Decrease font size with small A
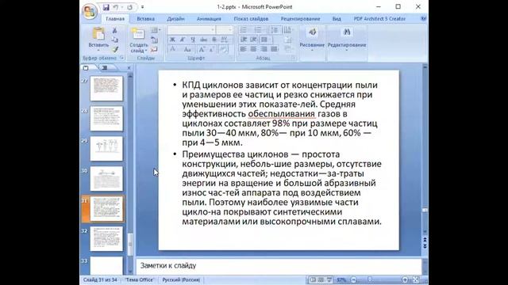Viewport: 508px width, 285px height. pyautogui.click(x=211, y=49)
